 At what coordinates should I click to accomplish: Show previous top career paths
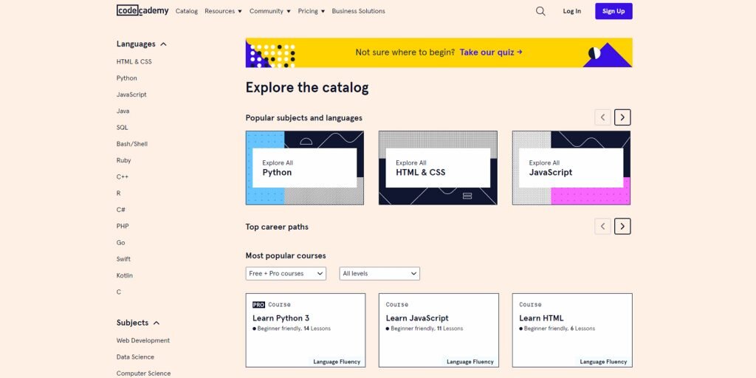[602, 226]
